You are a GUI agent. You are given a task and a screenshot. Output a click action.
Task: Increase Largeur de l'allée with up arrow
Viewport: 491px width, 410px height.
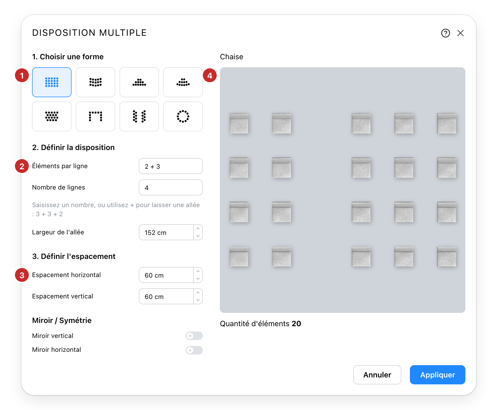tap(198, 229)
